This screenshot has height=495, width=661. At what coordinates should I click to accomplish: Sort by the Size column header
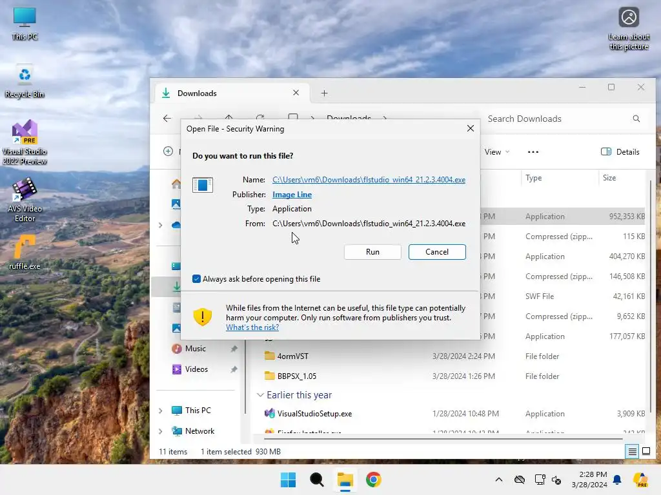609,178
